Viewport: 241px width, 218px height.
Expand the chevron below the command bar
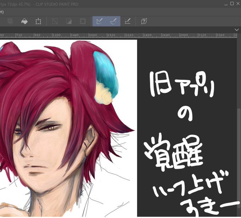pyautogui.click(x=237, y=30)
